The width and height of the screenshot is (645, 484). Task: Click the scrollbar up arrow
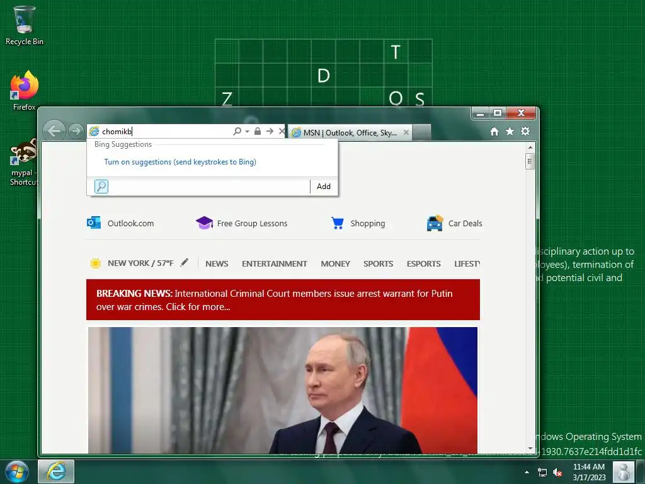coord(530,147)
